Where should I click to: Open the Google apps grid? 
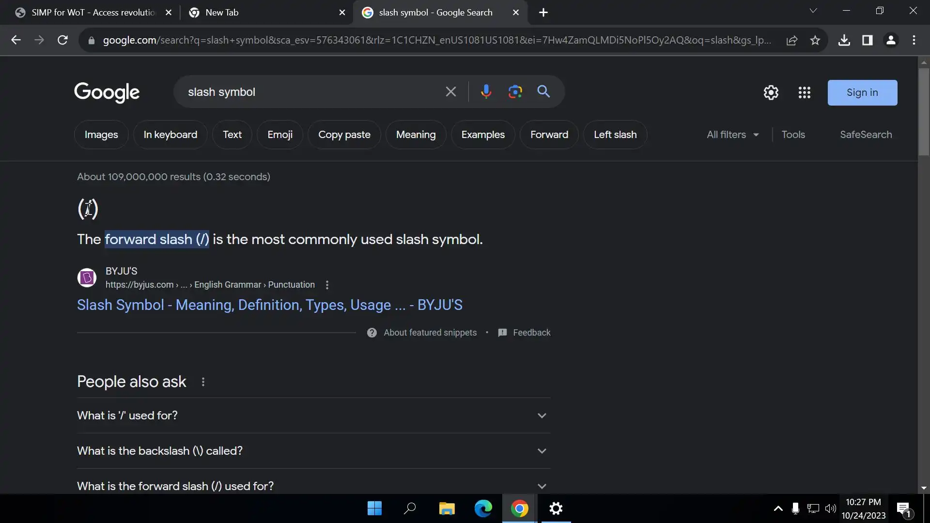(x=804, y=92)
